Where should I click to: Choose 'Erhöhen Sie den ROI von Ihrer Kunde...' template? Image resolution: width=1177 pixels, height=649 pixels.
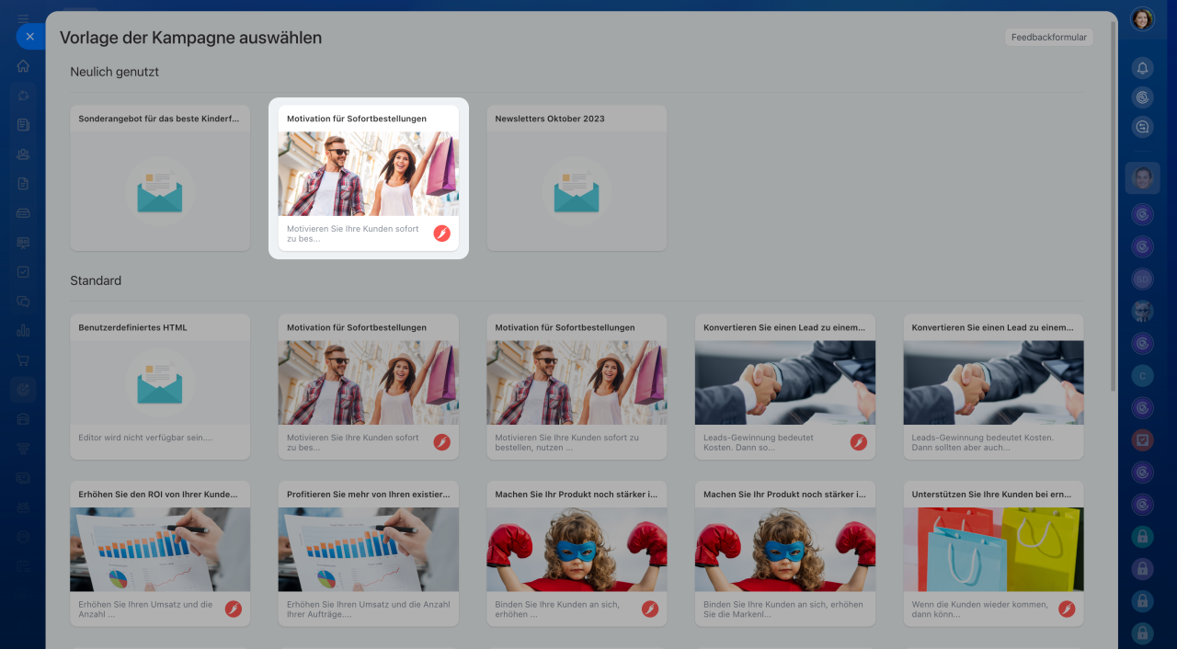(160, 553)
